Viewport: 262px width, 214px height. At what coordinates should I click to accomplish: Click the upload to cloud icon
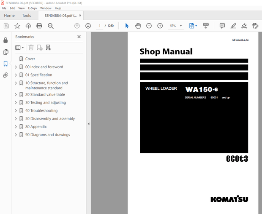[x=28, y=26]
